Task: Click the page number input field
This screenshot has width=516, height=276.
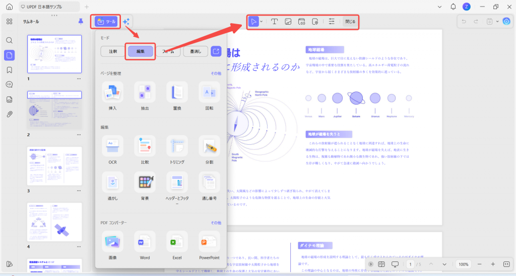Action: click(x=410, y=264)
